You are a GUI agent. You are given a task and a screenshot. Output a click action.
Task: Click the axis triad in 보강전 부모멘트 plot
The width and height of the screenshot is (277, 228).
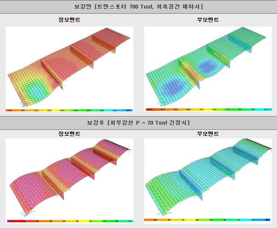pyautogui.click(x=159, y=103)
